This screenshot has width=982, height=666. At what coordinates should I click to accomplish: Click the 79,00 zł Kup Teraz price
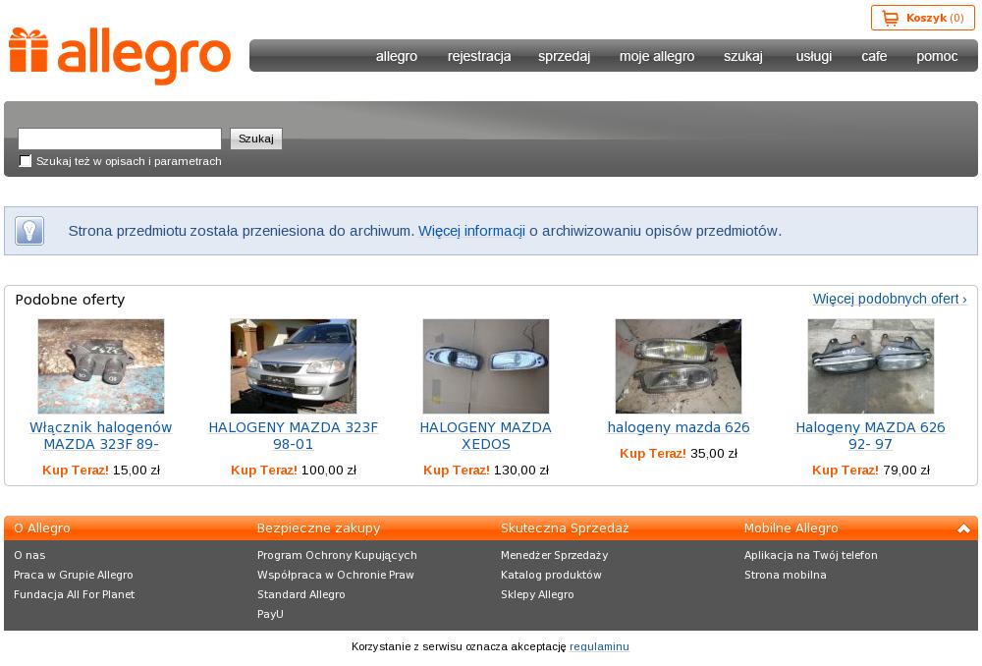coord(870,470)
